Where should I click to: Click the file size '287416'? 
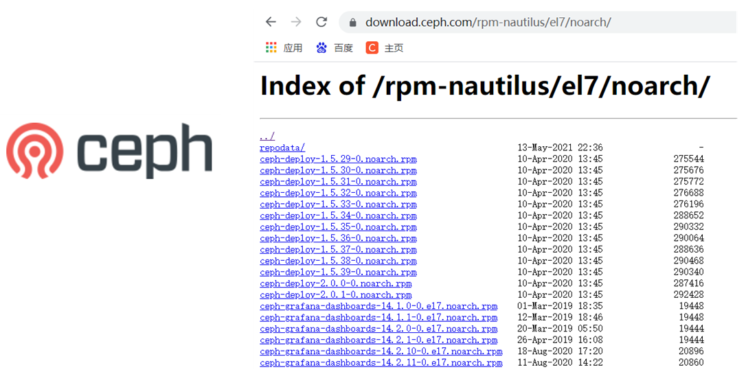[x=688, y=283]
